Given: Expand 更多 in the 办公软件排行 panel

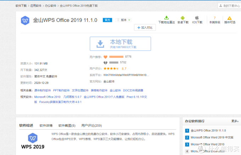Looking at the screenshot, I should [235, 121].
